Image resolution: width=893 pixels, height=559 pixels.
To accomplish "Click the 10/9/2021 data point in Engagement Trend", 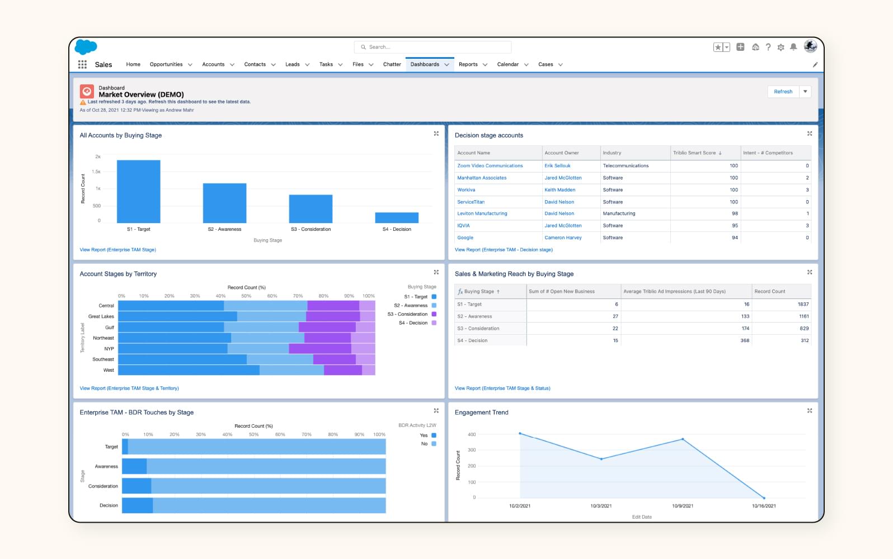I will 683,439.
